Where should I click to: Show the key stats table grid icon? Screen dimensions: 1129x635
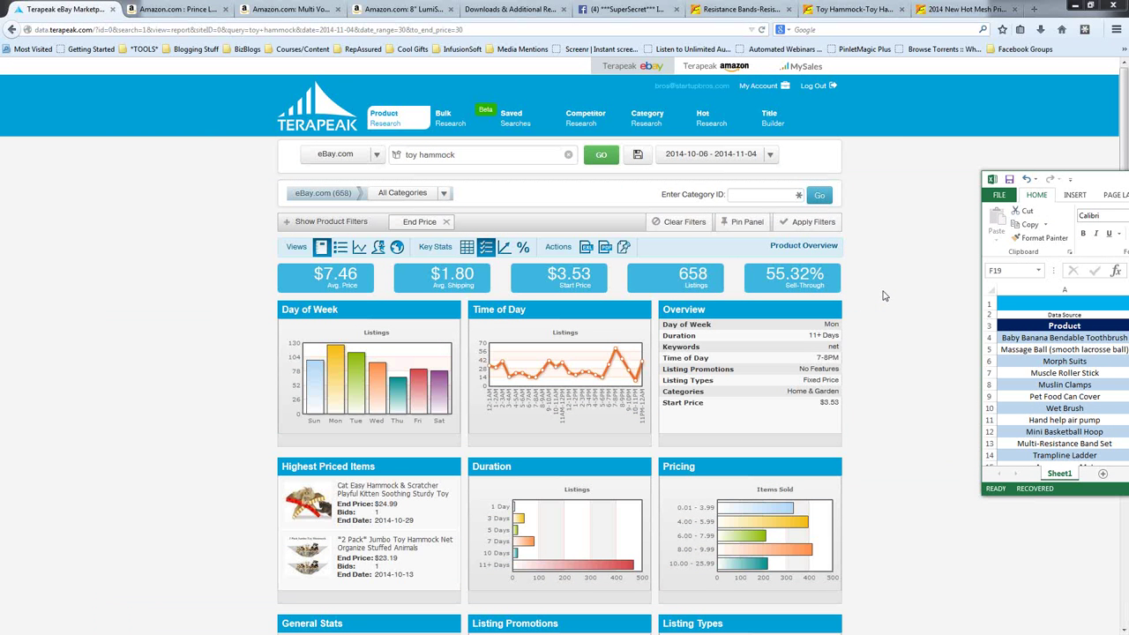point(467,248)
